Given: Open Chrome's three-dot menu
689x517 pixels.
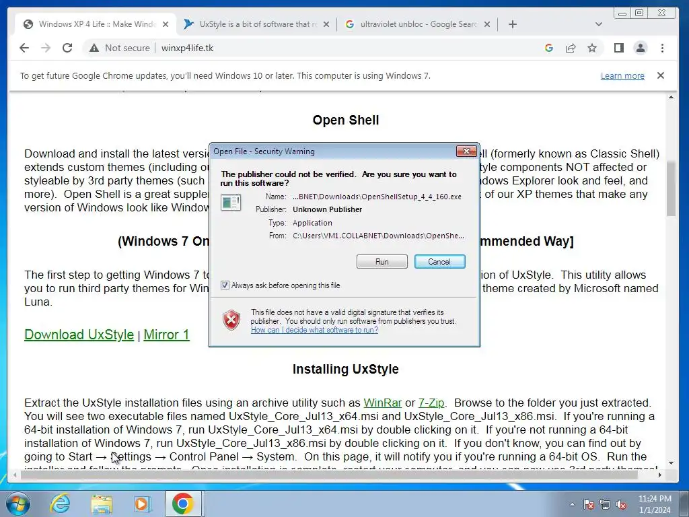Looking at the screenshot, I should coord(662,48).
